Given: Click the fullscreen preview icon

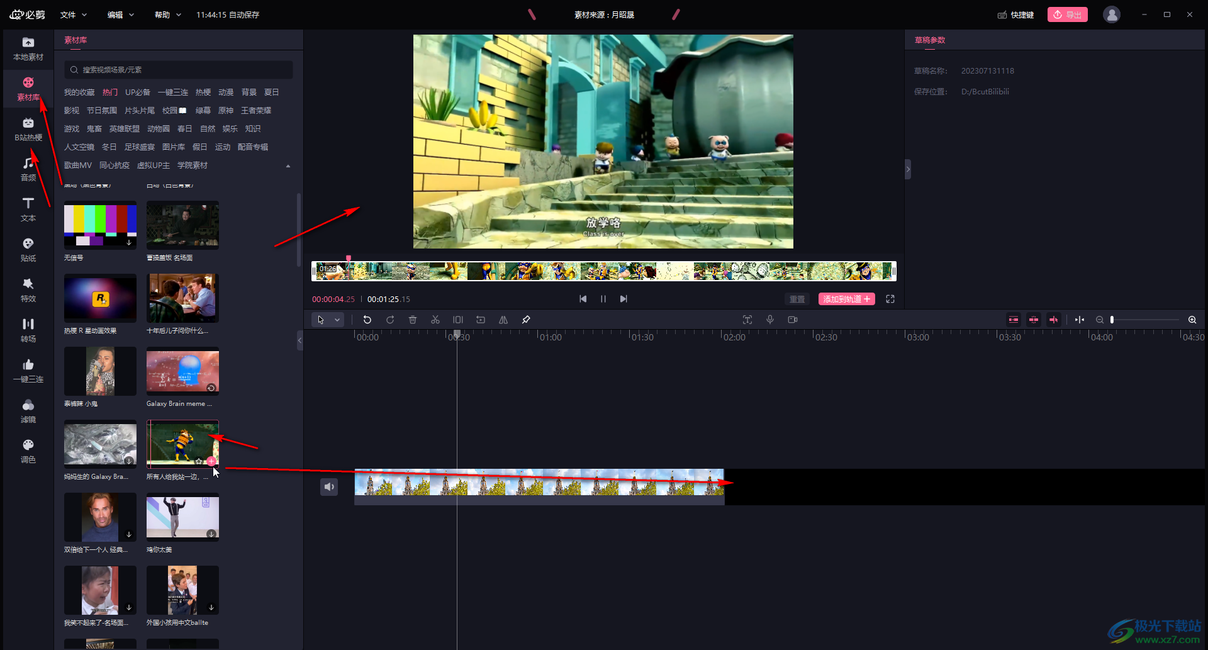Looking at the screenshot, I should tap(890, 299).
